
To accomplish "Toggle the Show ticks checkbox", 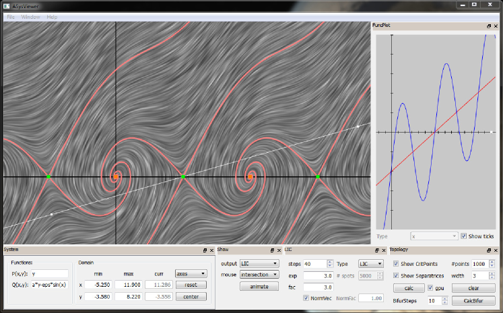I will [x=464, y=236].
